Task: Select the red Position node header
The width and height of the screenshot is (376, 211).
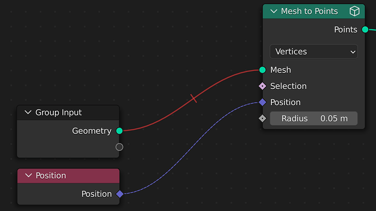Action: pos(68,176)
